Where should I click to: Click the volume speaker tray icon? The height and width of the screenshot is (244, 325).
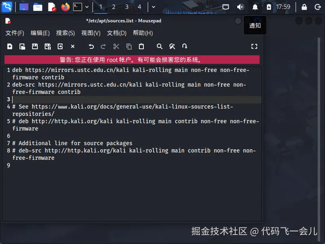[240, 7]
